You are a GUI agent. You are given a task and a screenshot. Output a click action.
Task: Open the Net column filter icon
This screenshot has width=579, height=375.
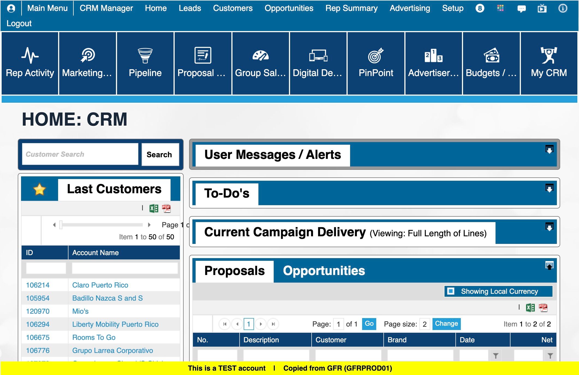click(x=550, y=356)
